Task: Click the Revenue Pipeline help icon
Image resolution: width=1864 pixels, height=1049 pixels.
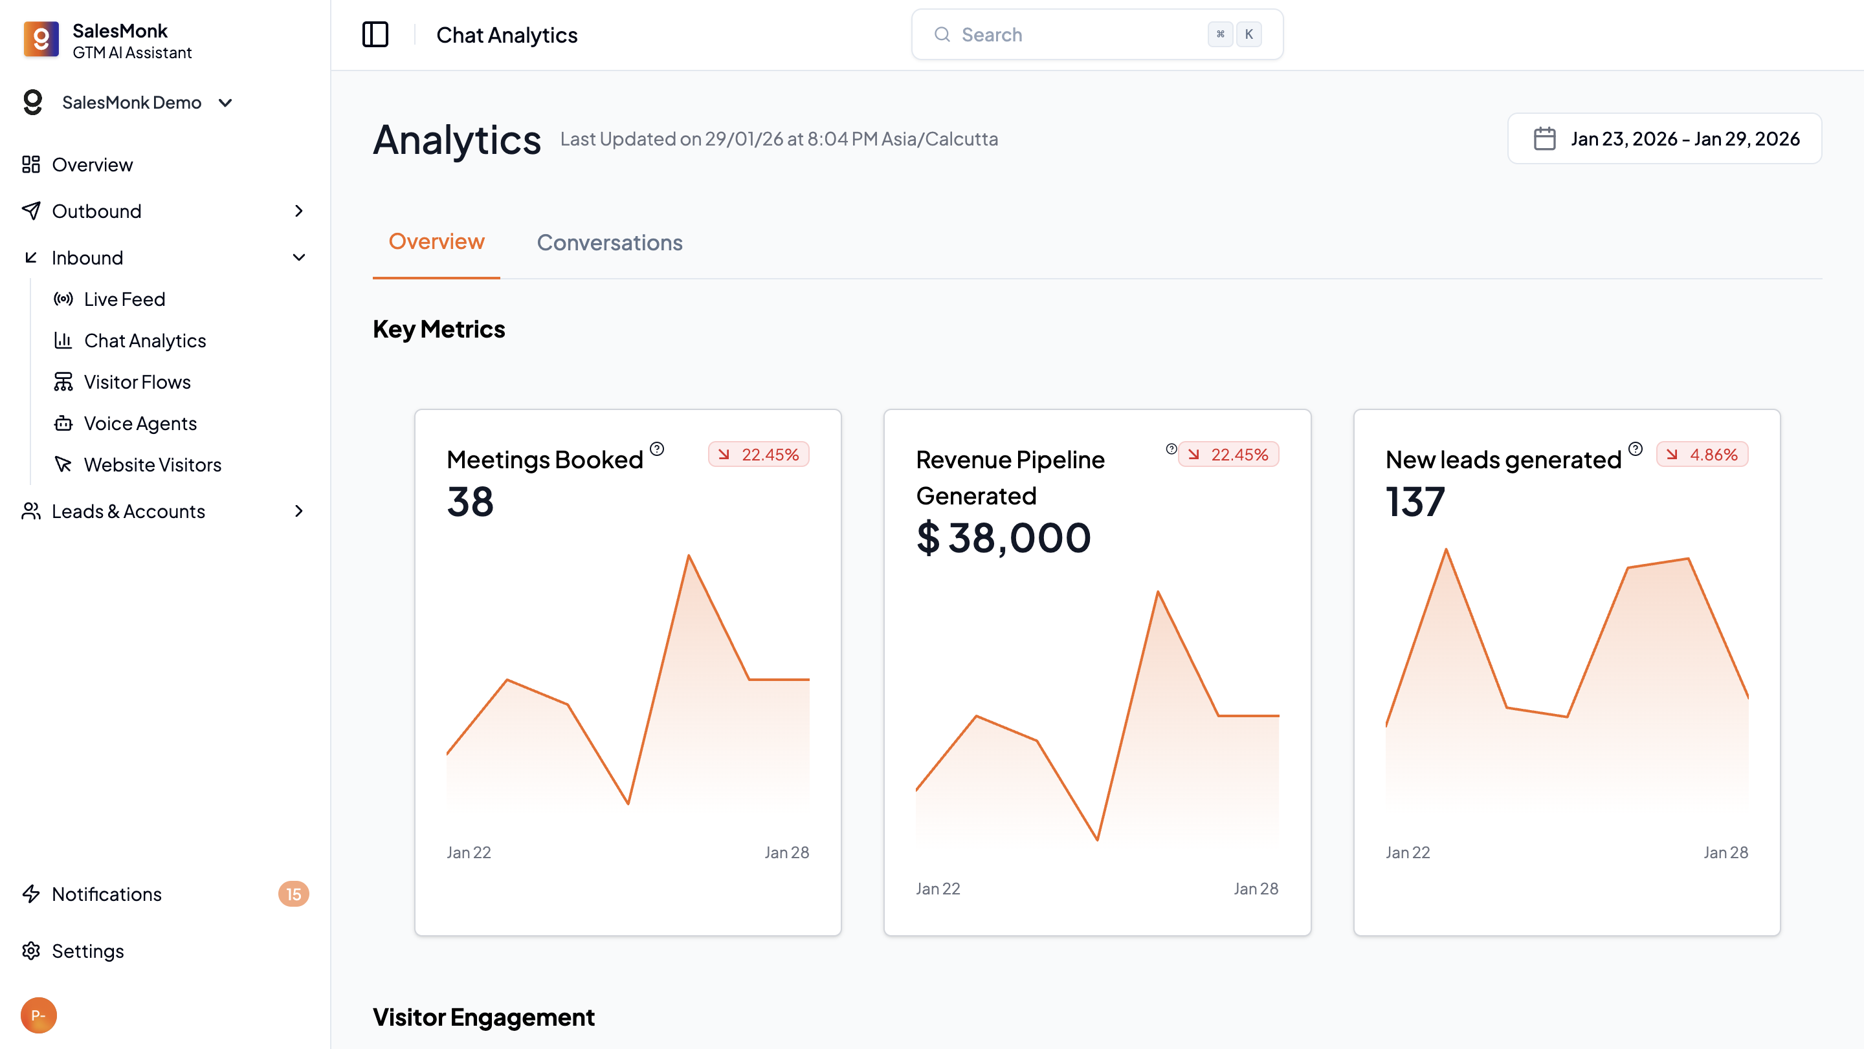Action: click(1171, 449)
